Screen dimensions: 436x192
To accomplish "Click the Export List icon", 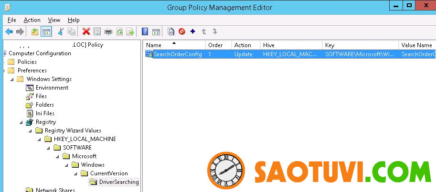I will 130,32.
